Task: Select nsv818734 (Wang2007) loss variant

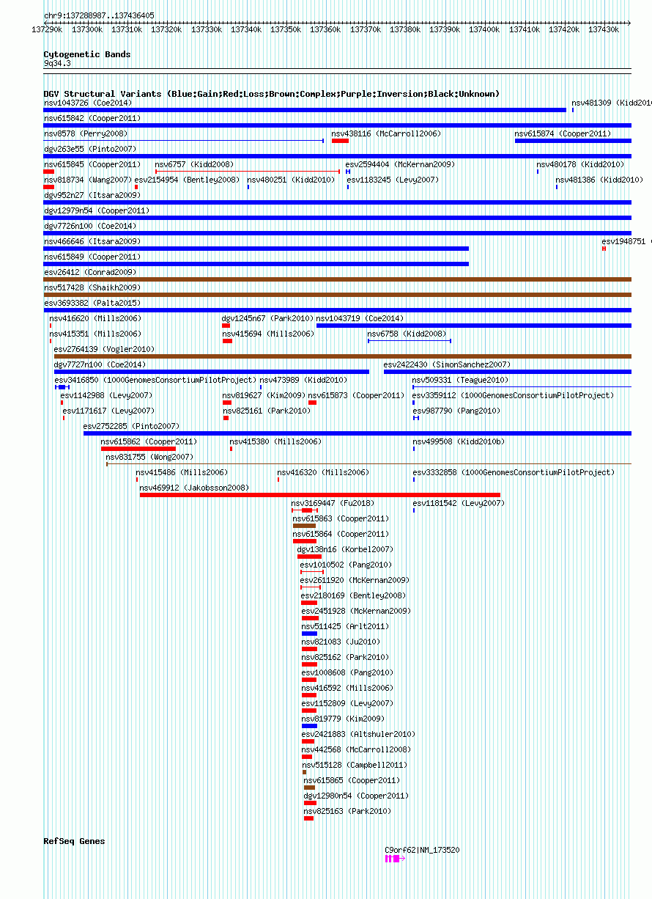Action: [87, 180]
